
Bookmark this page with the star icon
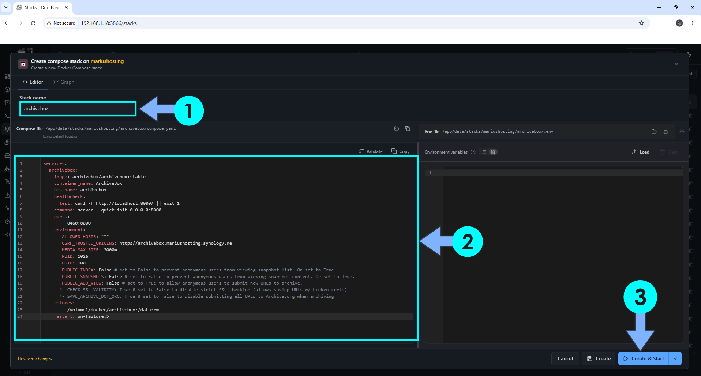click(x=641, y=23)
